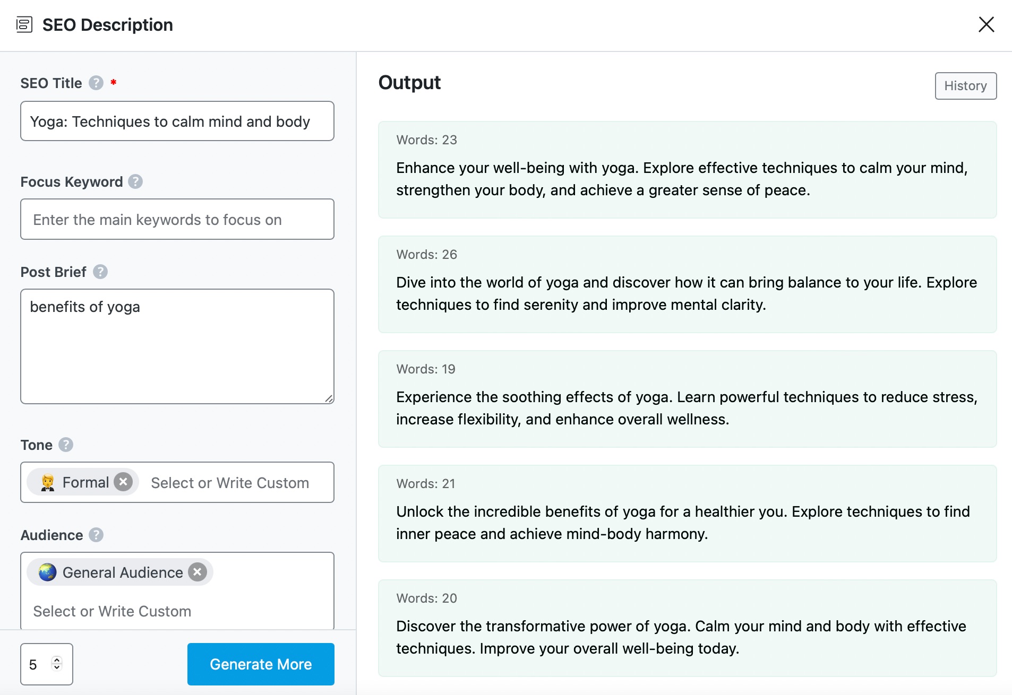Open help tooltip for Post Brief
This screenshot has width=1012, height=695.
100,272
